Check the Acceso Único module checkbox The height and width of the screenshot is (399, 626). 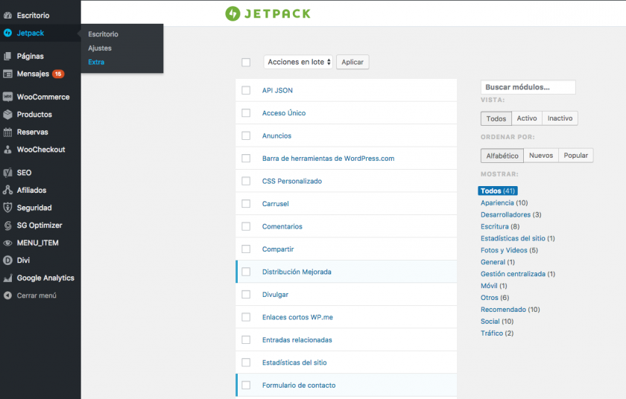click(246, 113)
